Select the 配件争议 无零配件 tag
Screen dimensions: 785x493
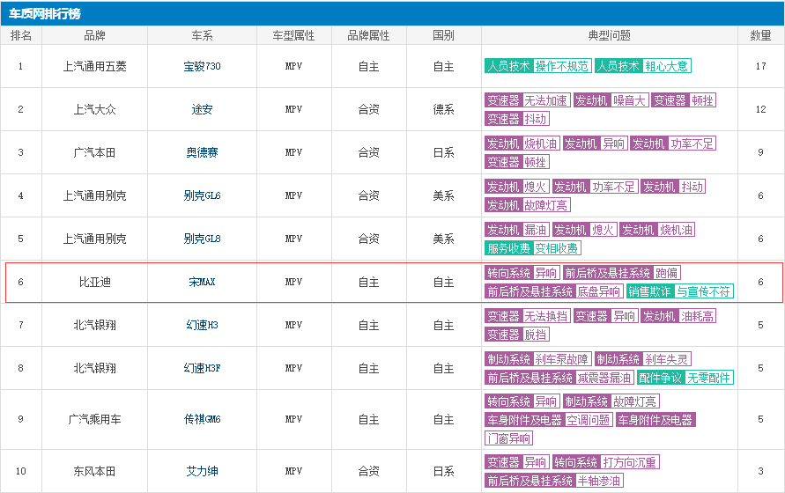point(685,378)
